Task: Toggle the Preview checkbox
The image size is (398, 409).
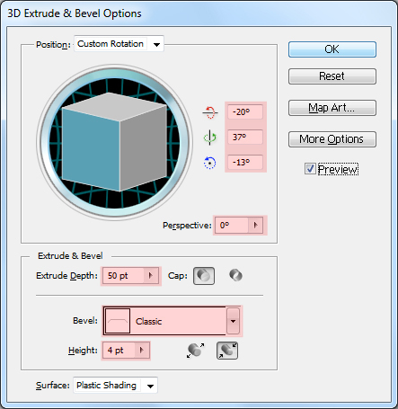Action: [x=310, y=169]
